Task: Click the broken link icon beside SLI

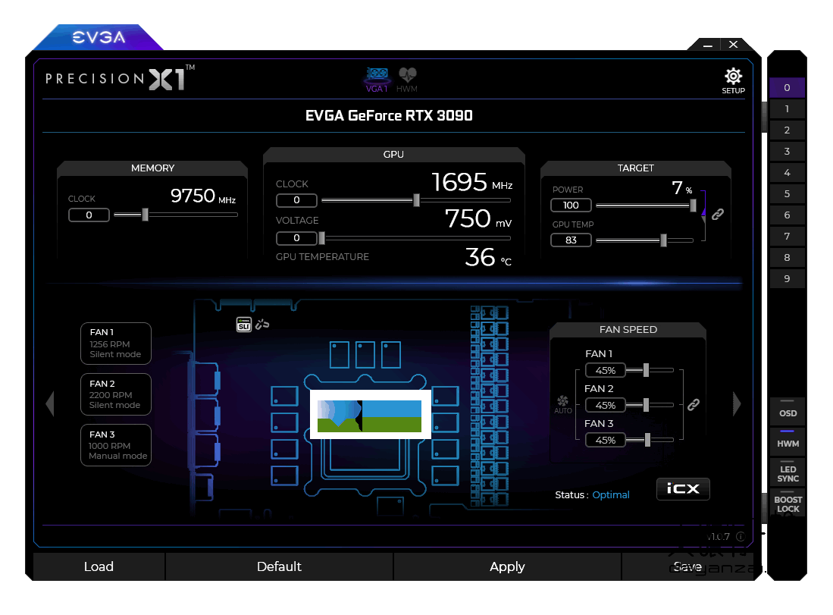Action: click(x=262, y=324)
